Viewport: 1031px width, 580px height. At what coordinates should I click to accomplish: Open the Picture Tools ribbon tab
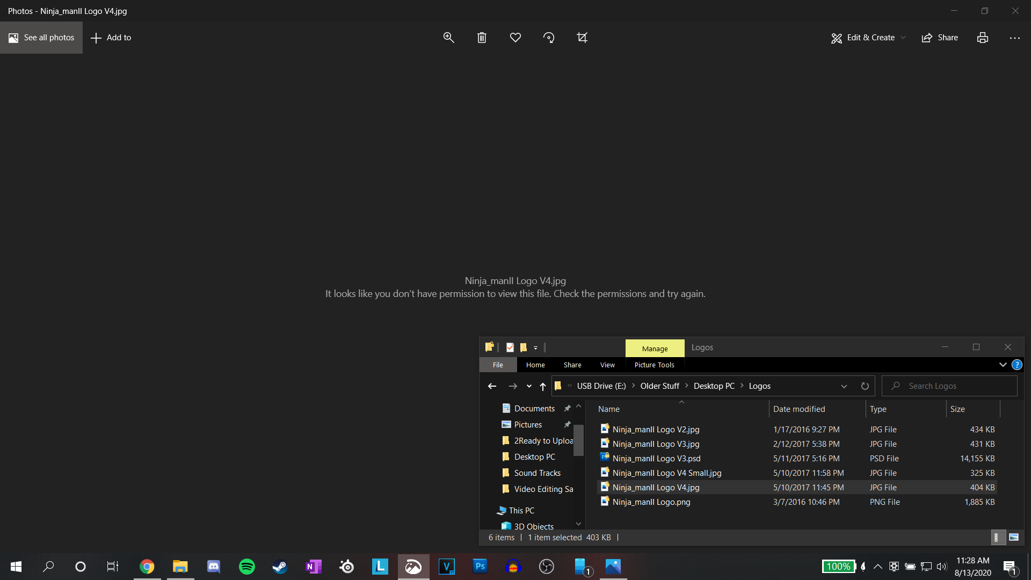click(654, 365)
